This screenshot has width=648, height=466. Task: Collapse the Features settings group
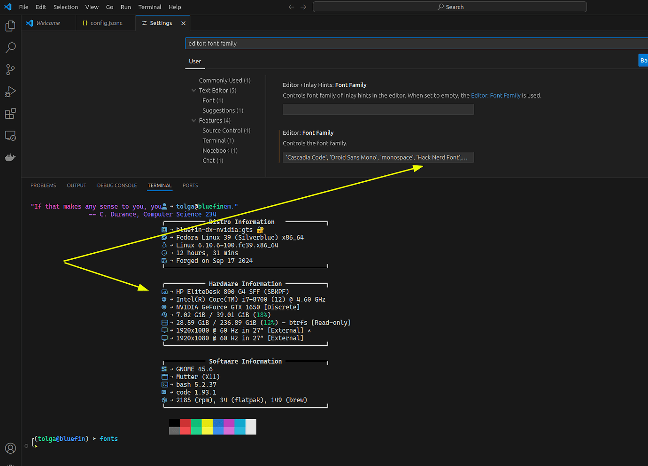[x=194, y=121]
